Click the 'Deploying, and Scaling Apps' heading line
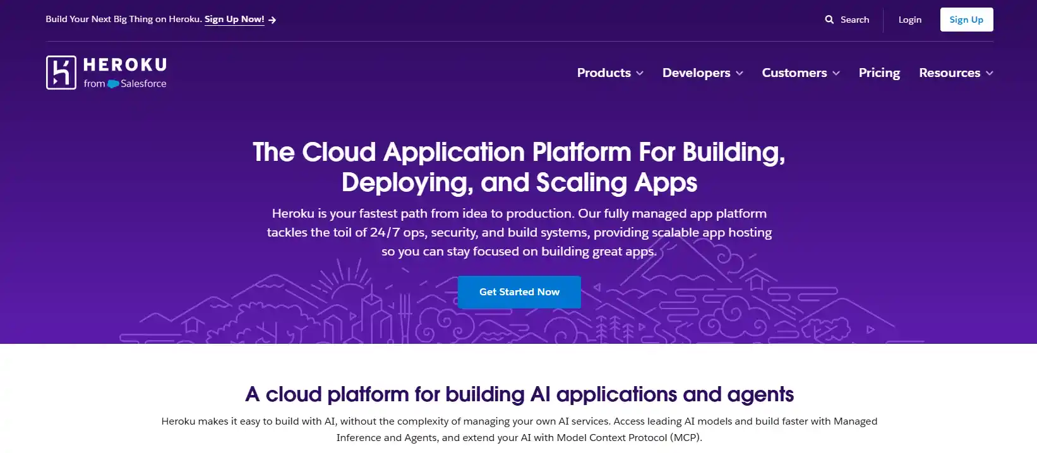This screenshot has width=1037, height=453. [519, 182]
